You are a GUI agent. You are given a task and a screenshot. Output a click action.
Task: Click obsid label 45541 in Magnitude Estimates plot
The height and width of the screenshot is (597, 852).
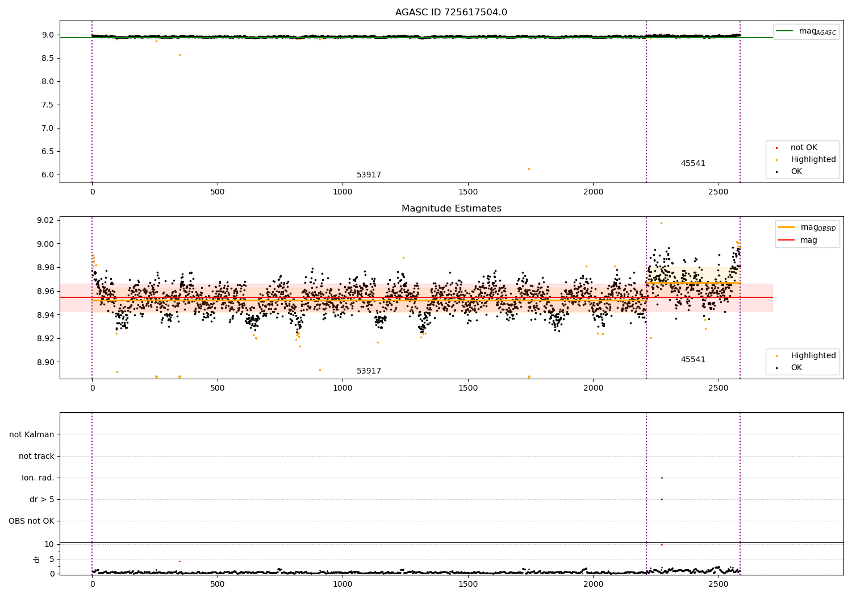coord(693,360)
